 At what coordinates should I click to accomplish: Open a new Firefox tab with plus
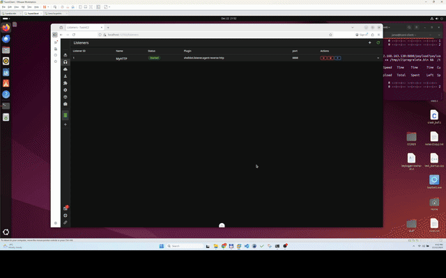tap(108, 28)
